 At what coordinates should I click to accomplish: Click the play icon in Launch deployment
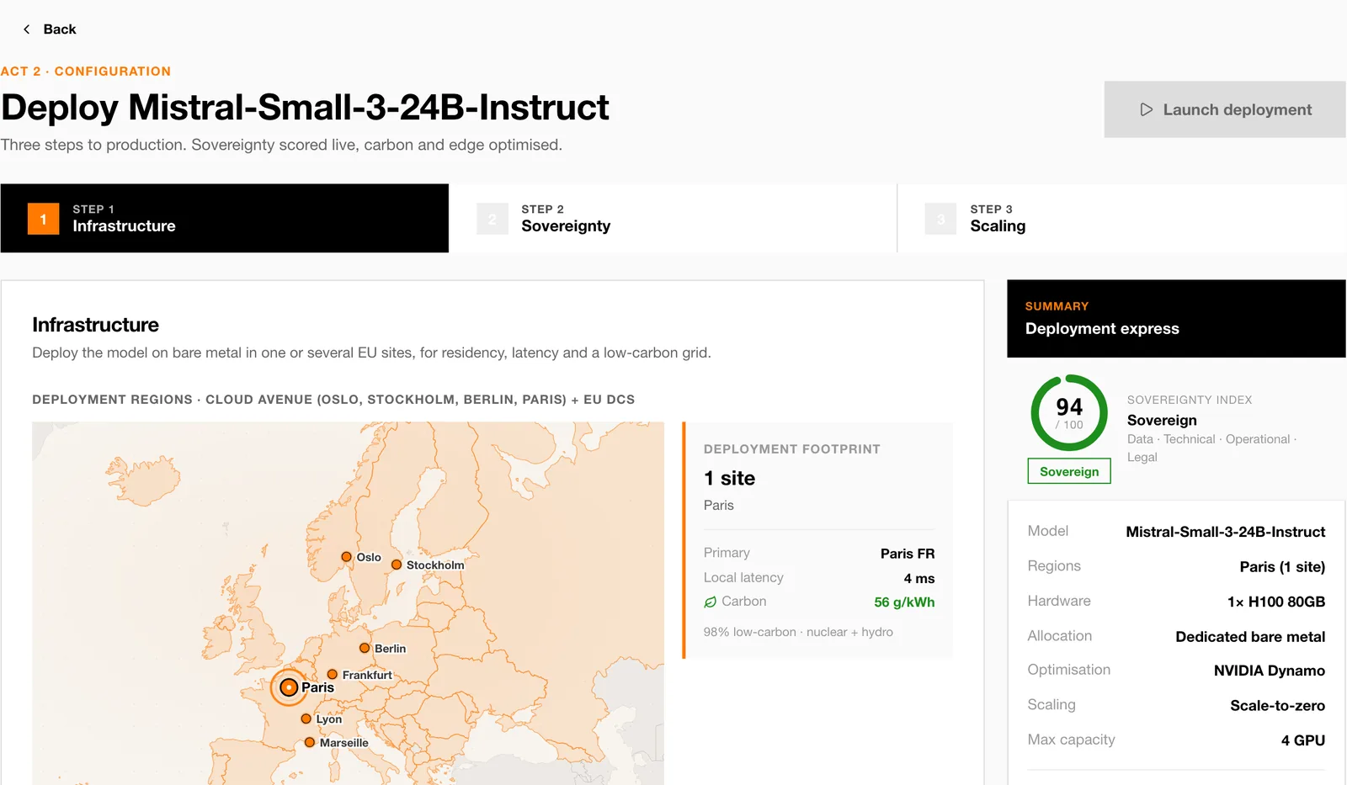[1146, 109]
